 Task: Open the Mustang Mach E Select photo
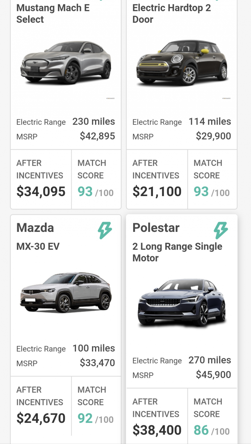[x=66, y=63]
